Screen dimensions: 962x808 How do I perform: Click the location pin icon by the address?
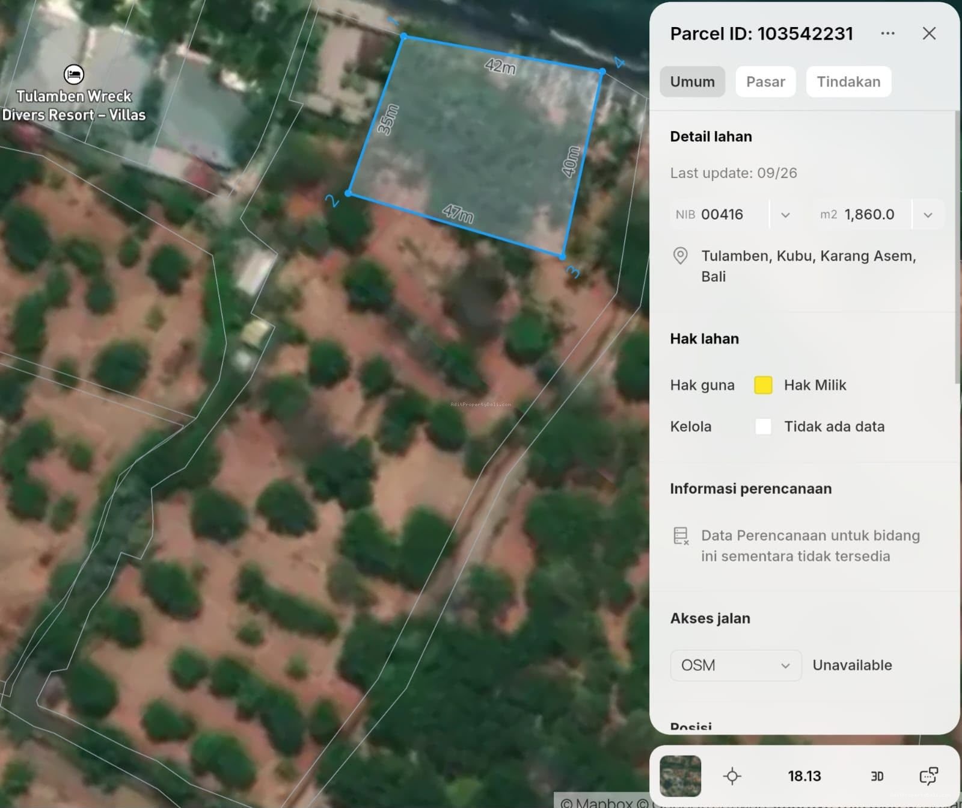click(x=680, y=256)
